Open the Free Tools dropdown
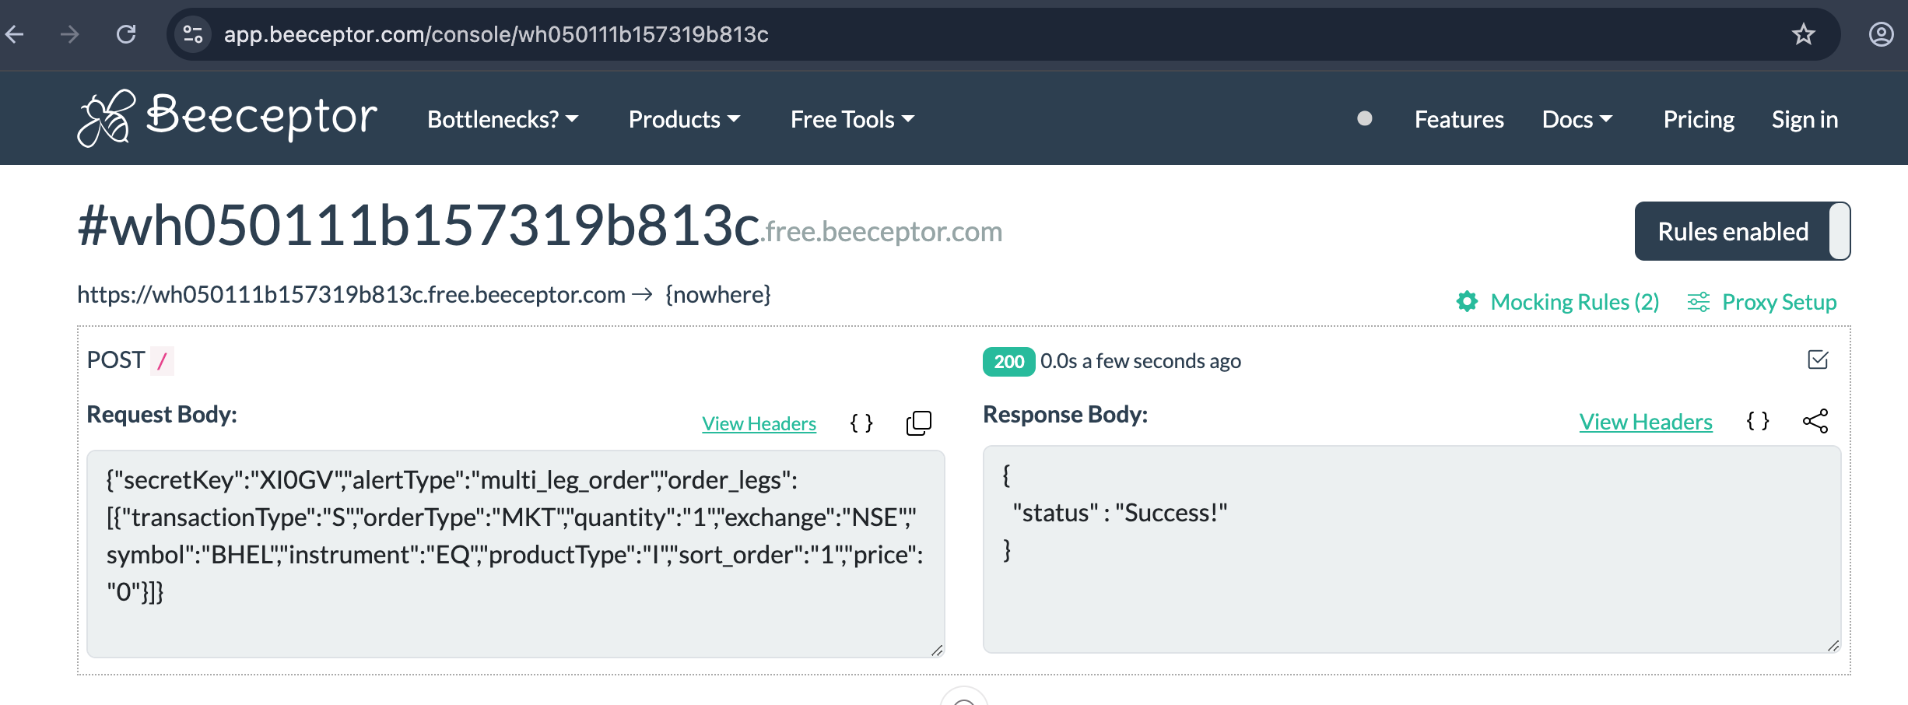 852,119
